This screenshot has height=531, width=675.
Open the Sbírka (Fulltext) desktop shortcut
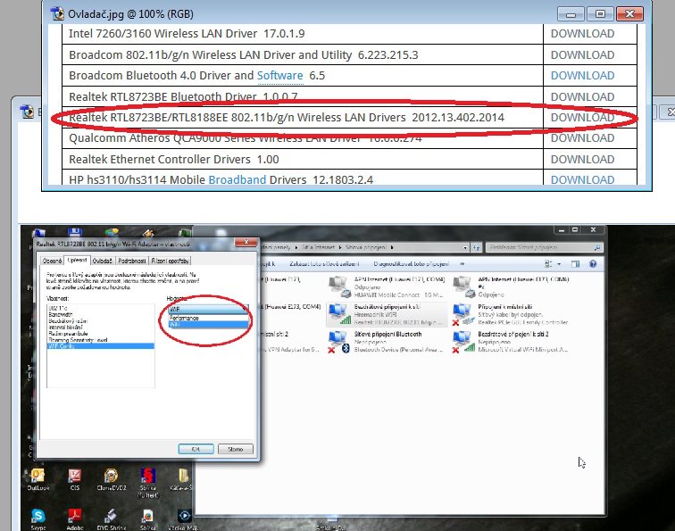tap(147, 483)
